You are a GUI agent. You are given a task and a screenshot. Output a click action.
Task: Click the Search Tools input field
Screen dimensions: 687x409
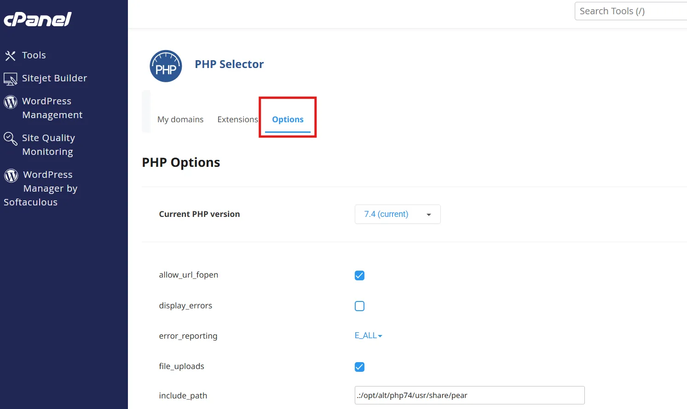click(x=630, y=11)
